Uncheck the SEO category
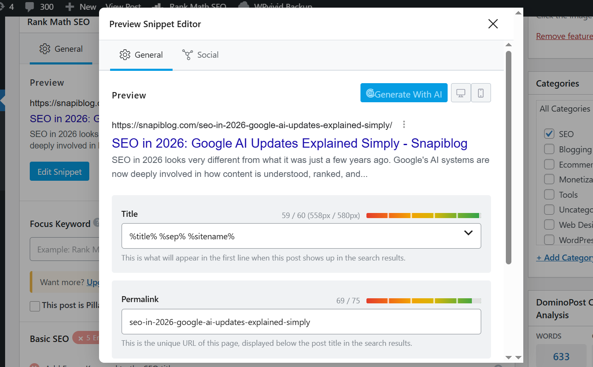This screenshot has height=367, width=593. coord(549,134)
